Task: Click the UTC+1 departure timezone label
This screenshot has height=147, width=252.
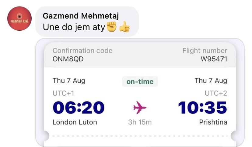Action: click(63, 93)
